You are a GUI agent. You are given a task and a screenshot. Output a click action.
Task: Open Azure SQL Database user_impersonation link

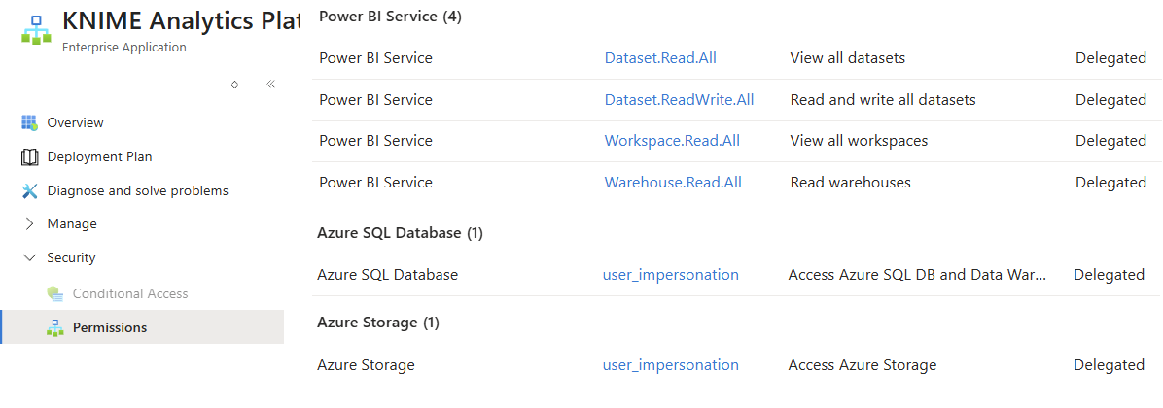670,274
